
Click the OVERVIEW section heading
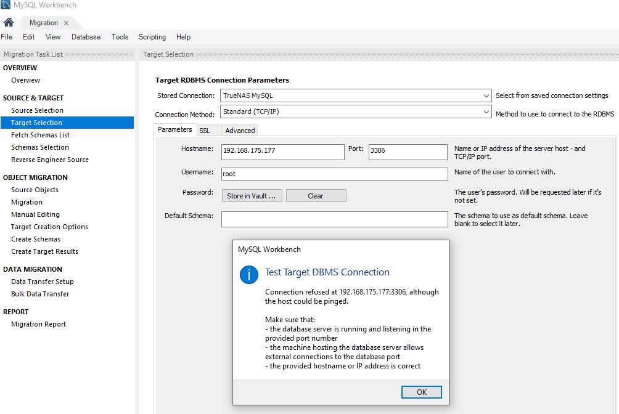pos(20,68)
